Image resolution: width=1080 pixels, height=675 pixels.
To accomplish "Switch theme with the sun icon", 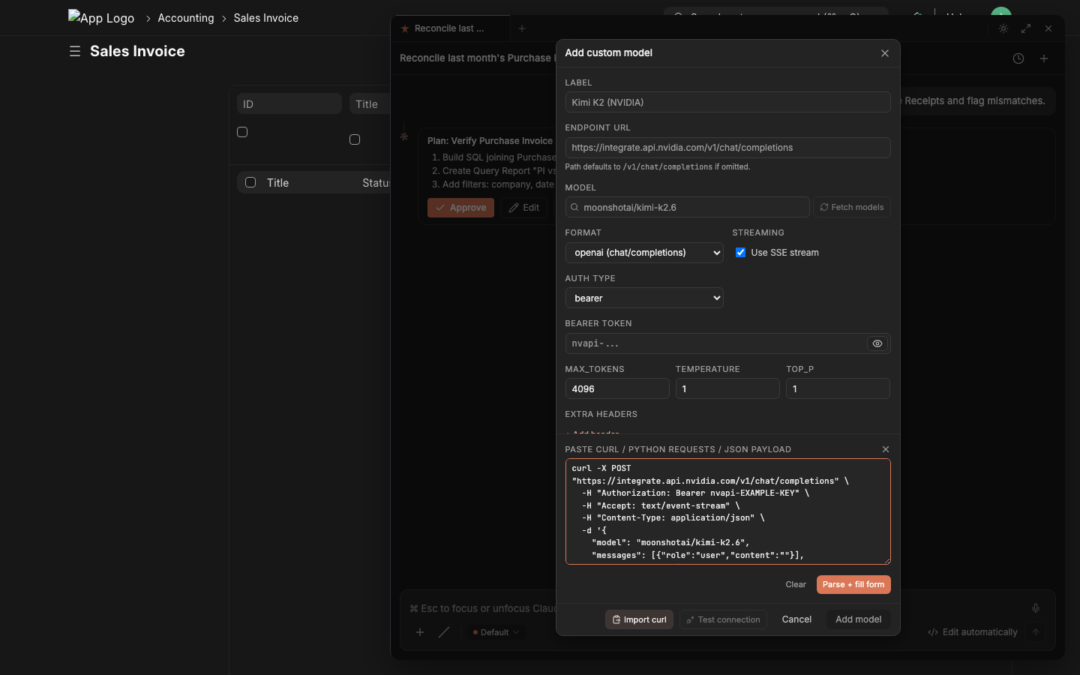I will (x=1003, y=28).
